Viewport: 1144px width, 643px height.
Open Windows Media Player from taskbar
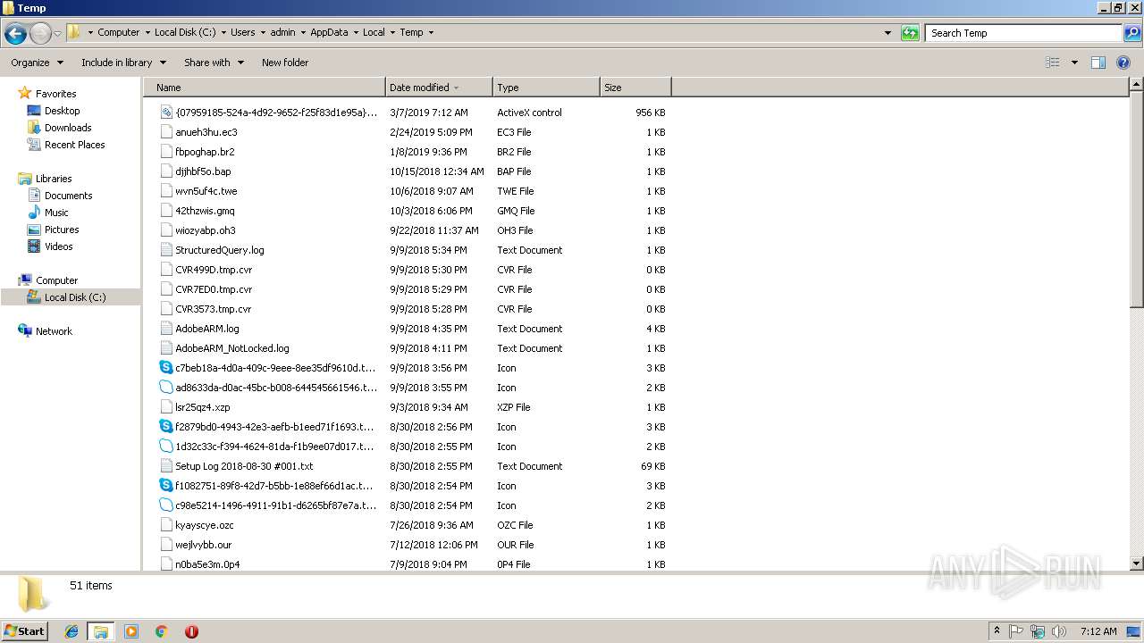point(131,631)
